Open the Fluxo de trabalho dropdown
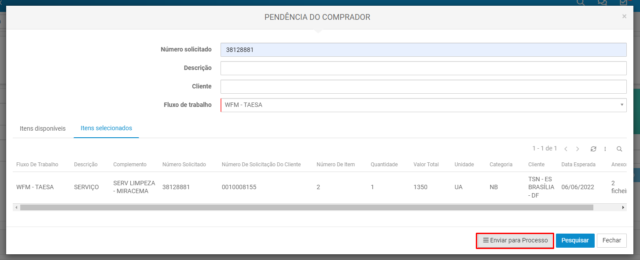Viewport: 640px width, 260px height. click(424, 105)
